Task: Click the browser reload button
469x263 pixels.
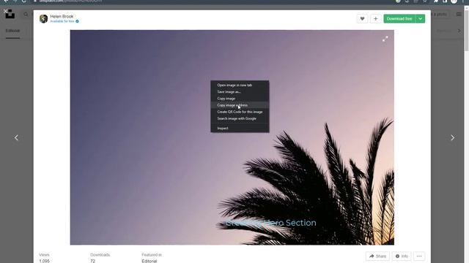Action: pyautogui.click(x=24, y=1)
